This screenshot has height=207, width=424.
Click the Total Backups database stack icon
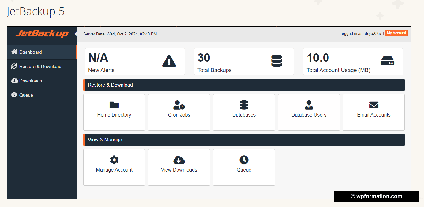(x=276, y=61)
